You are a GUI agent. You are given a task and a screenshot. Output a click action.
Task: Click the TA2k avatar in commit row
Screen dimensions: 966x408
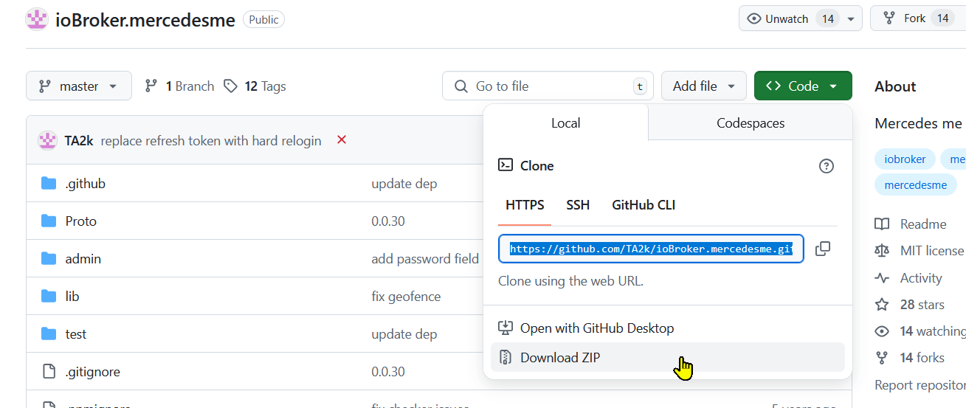48,140
